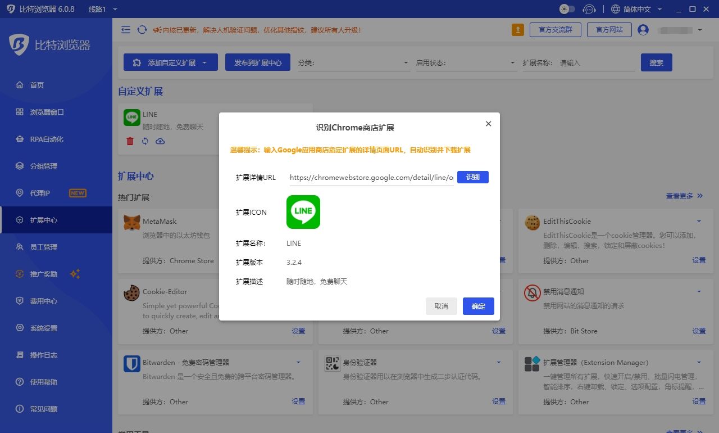Screen dimensions: 719x433
Task: Click the 发布到扩展中心 button
Action: [x=258, y=62]
